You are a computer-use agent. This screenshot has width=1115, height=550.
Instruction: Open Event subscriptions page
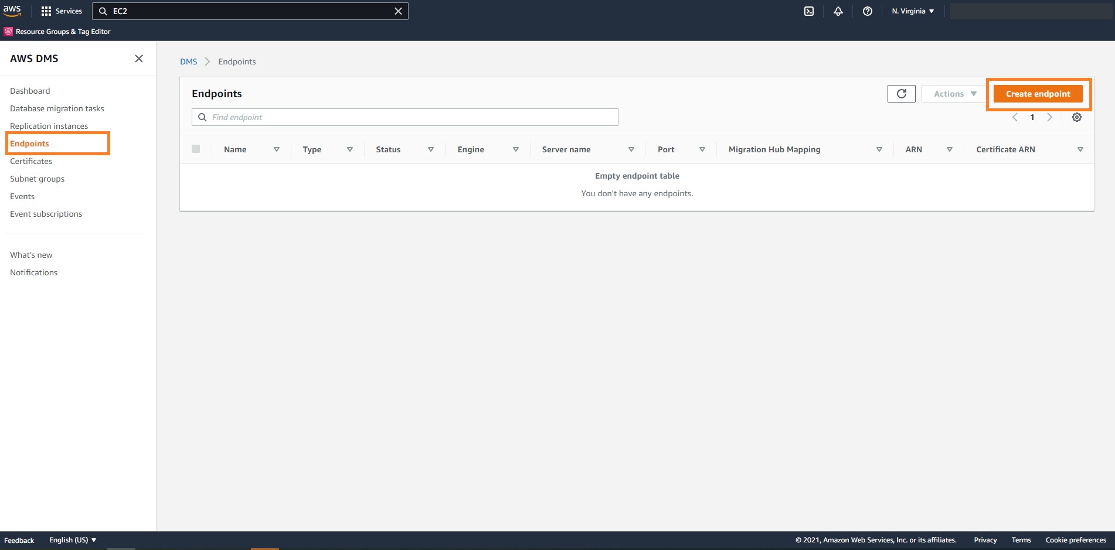(x=46, y=214)
